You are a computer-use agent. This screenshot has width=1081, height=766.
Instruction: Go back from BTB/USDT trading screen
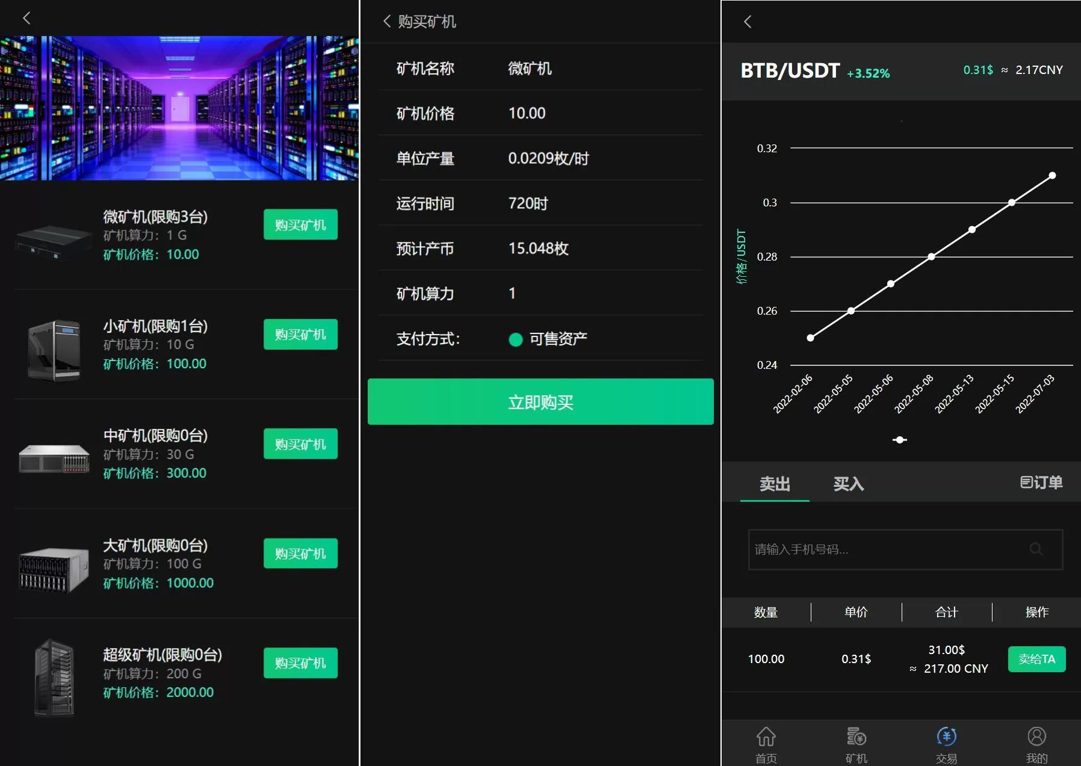(748, 22)
